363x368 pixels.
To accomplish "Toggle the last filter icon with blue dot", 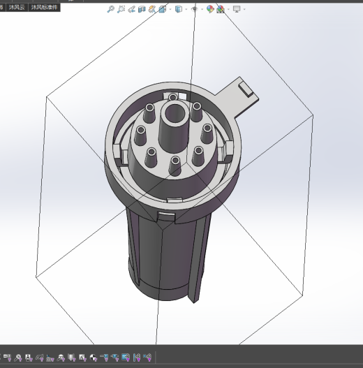I will (x=147, y=358).
